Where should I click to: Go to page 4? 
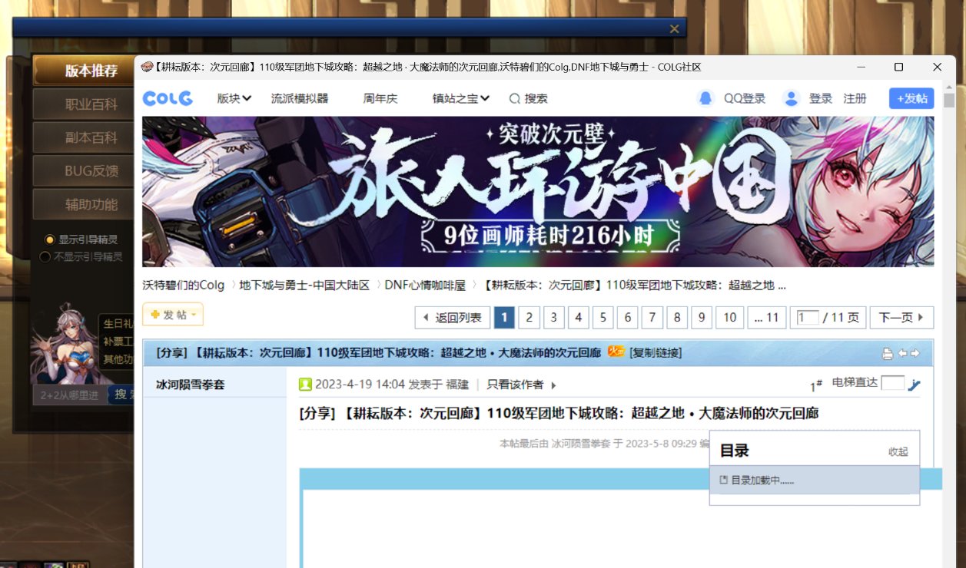tap(578, 318)
